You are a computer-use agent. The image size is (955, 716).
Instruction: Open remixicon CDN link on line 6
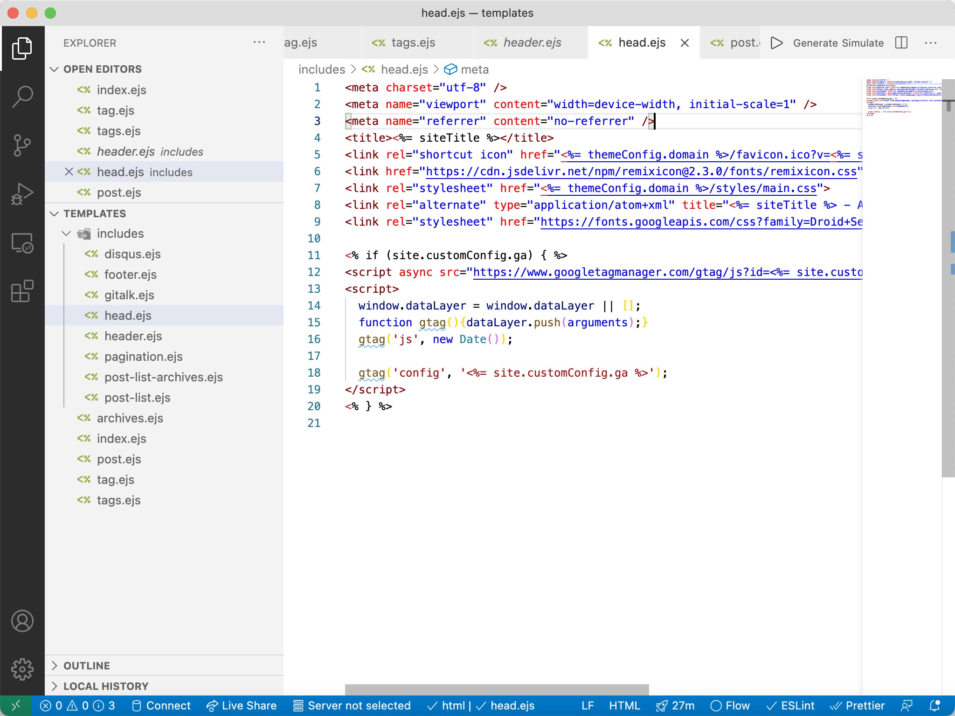[641, 172]
